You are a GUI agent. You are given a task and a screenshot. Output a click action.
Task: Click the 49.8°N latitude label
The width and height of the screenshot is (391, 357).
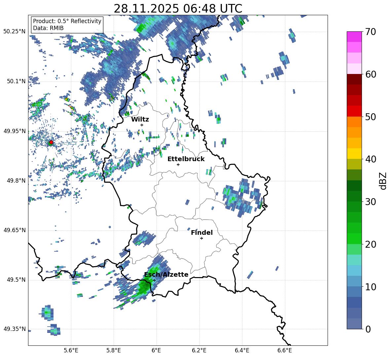[x=16, y=181]
